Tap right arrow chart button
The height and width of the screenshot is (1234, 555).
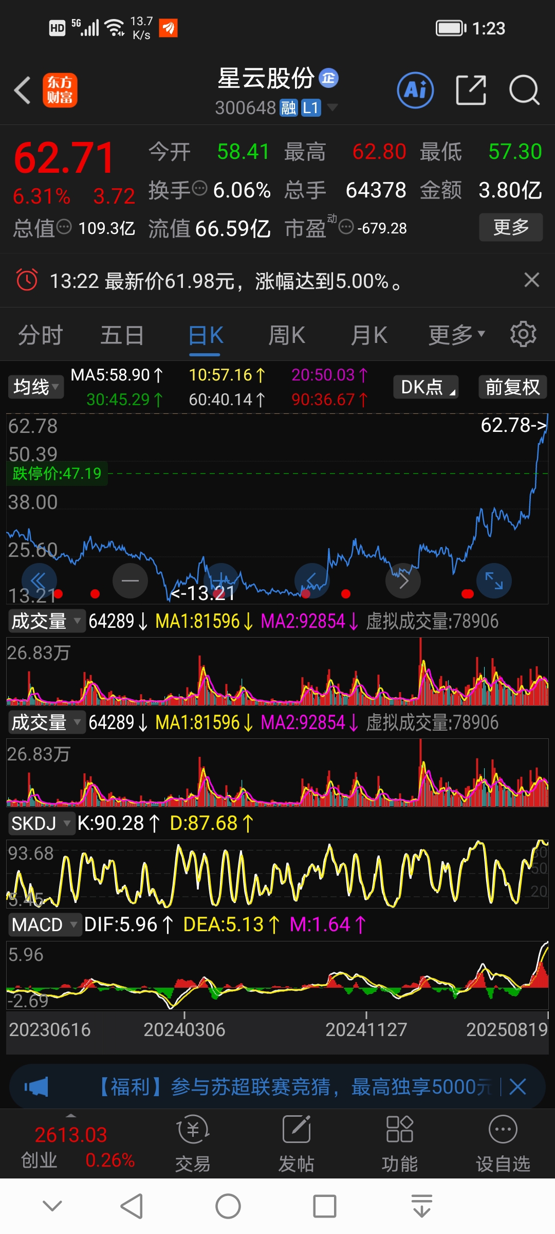point(403,581)
